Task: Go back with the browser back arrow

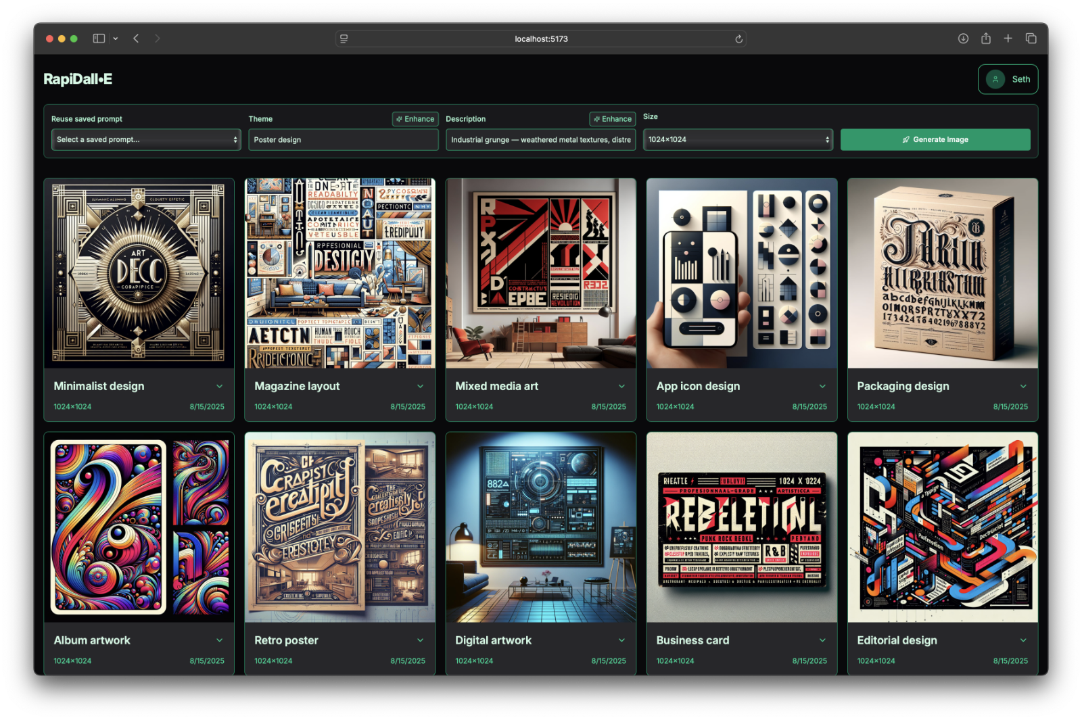Action: point(136,39)
